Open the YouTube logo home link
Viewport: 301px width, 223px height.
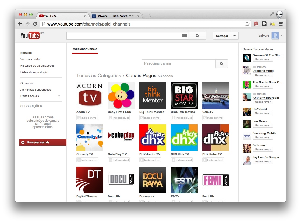(30, 36)
